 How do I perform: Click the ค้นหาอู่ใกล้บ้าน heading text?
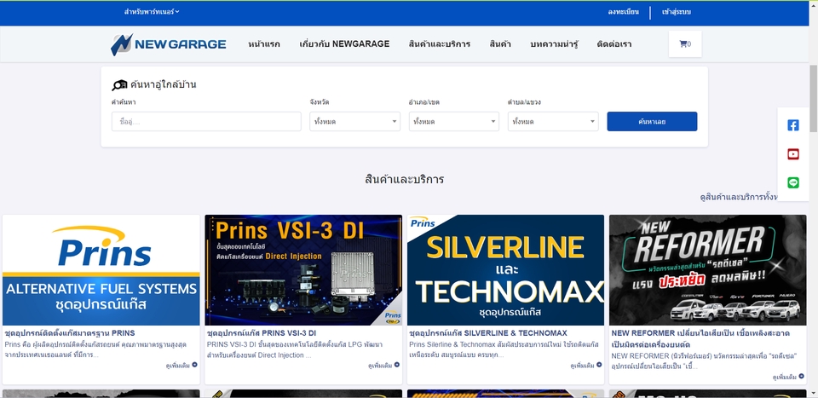(164, 85)
